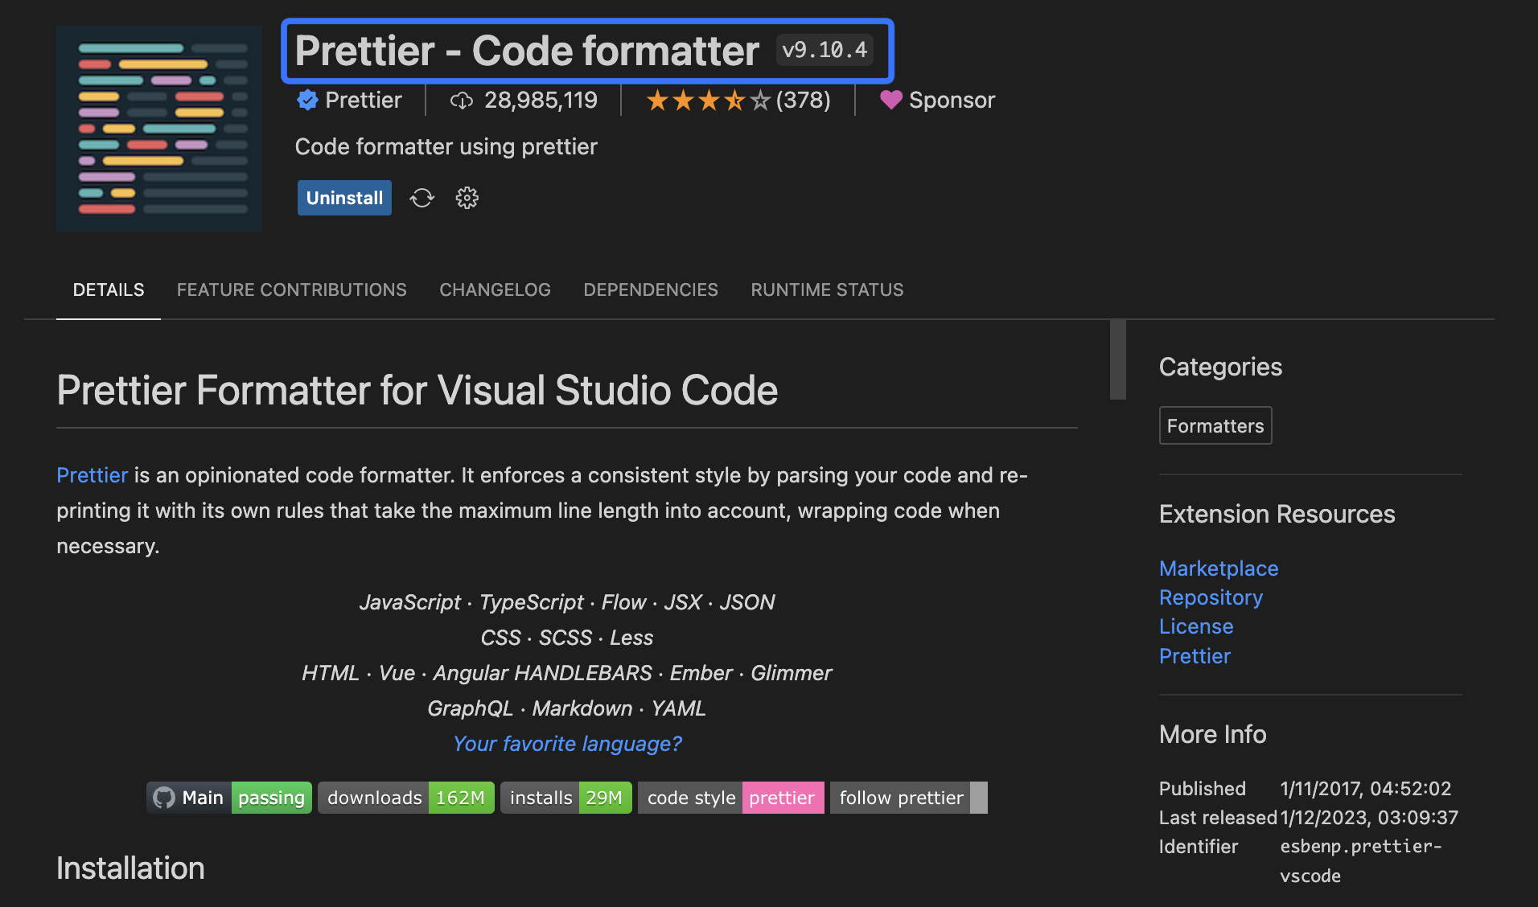Open the Prettier link under Extension Resources

click(1195, 656)
